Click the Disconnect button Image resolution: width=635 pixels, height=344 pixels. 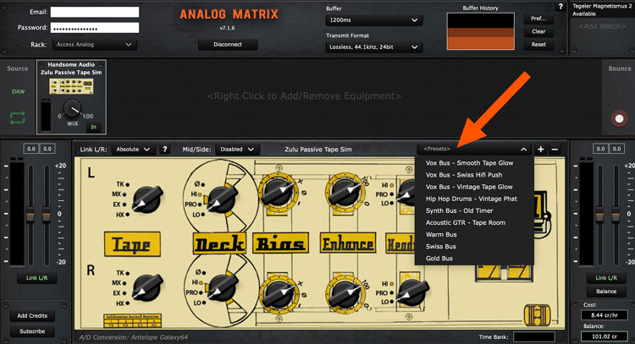point(228,45)
